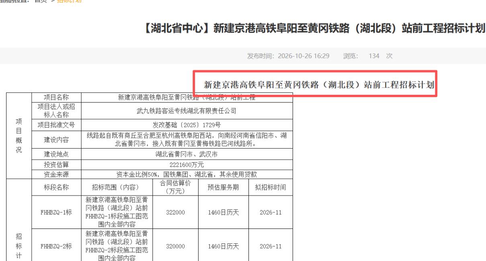Click the view count 134 次
Screen dimensions: 486x261
coord(380,56)
